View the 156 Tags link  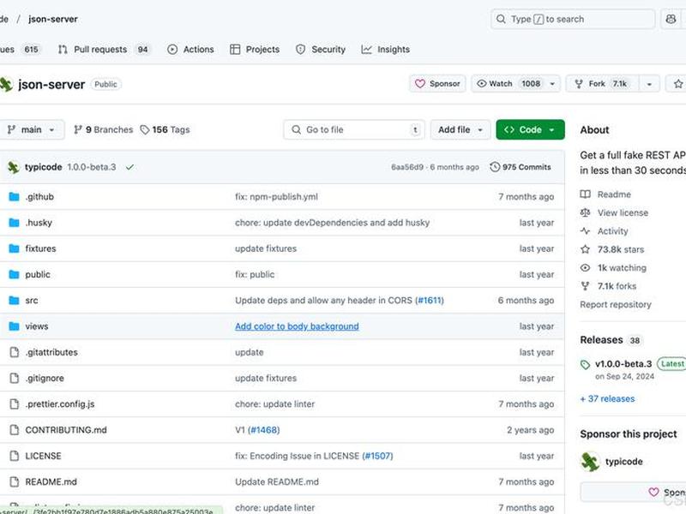[165, 130]
